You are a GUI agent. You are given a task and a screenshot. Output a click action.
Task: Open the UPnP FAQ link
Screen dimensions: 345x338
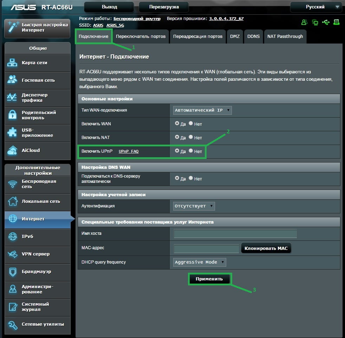pos(129,151)
